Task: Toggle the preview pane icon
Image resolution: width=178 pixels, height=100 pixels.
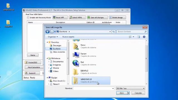Action: click(139, 37)
